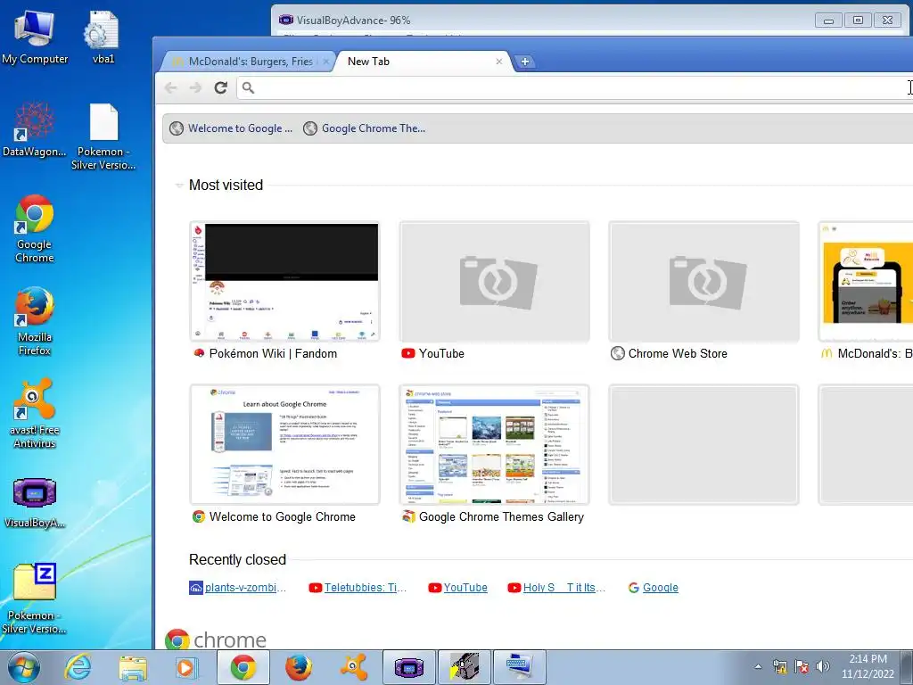This screenshot has width=913, height=685.
Task: Open a new tab with plus button
Action: coord(524,62)
